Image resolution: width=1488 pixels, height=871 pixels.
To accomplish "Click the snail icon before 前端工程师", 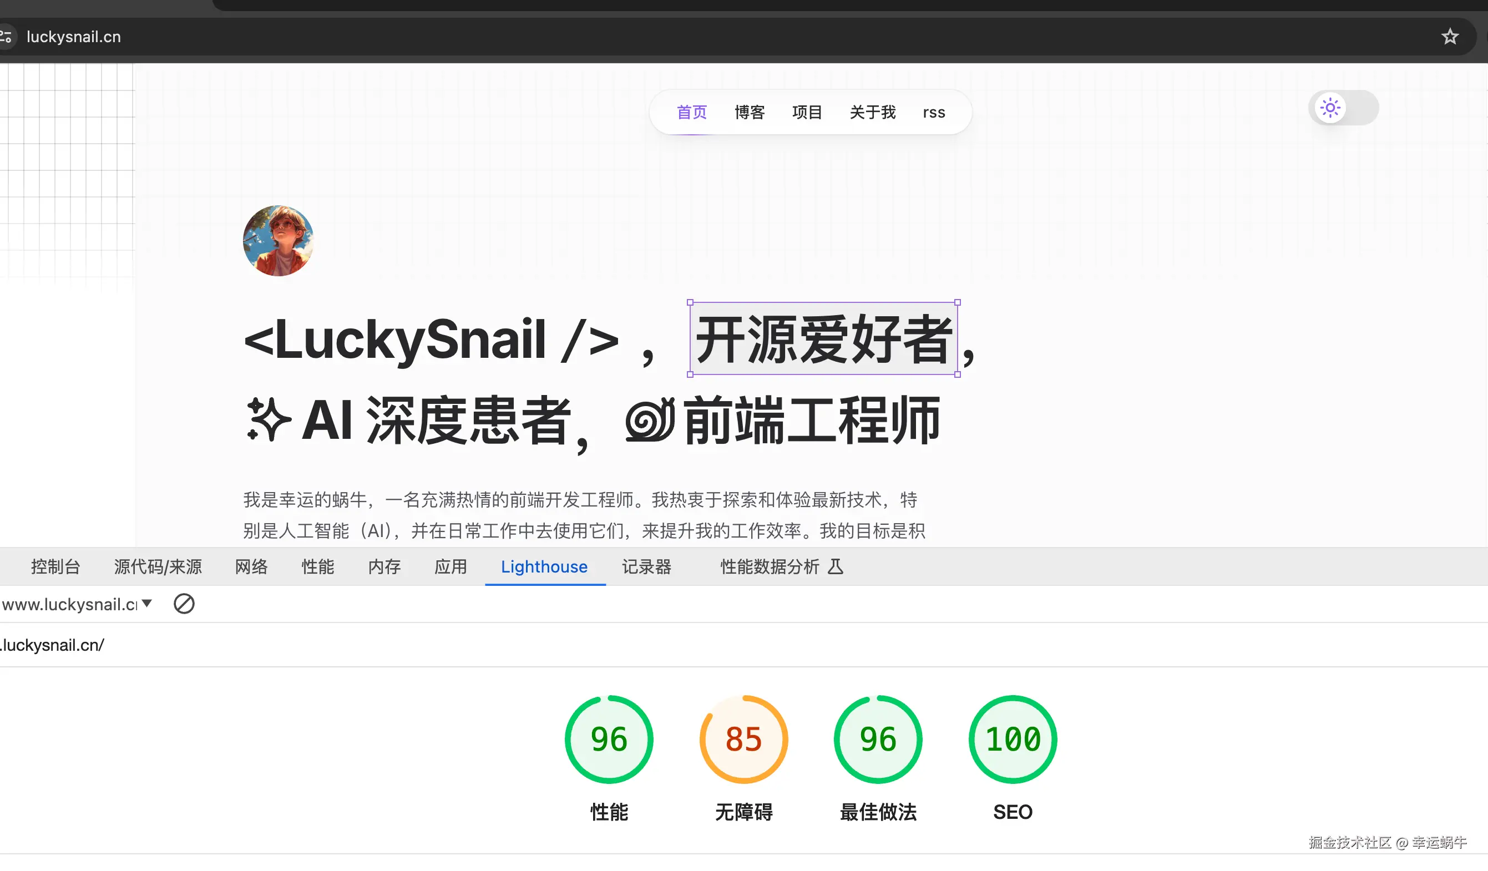I will click(650, 420).
